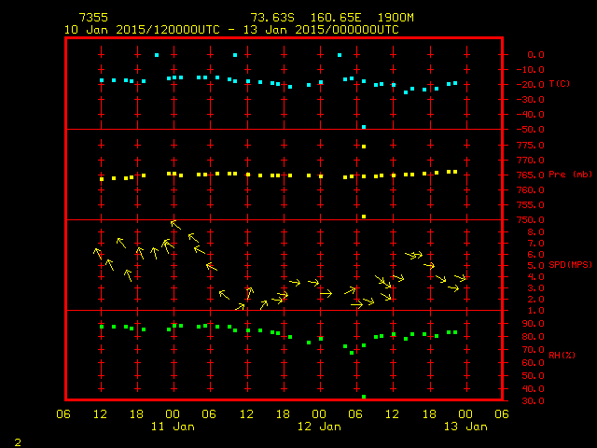The width and height of the screenshot is (597, 448).
Task: Click the '2.0' wind speed scale value
Action: pyautogui.click(x=535, y=300)
